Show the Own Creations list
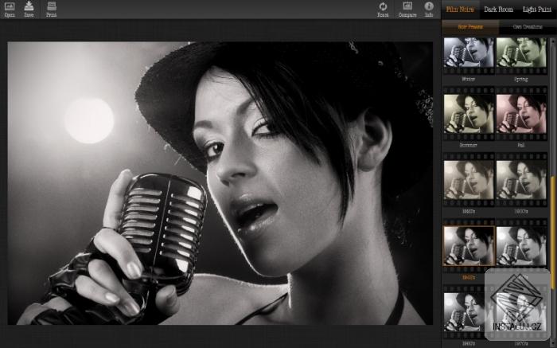 pos(528,26)
